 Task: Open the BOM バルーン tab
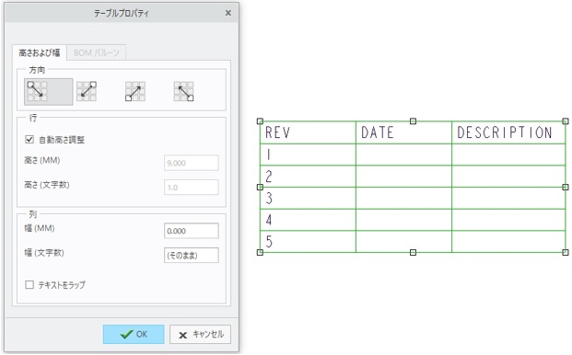[x=97, y=52]
